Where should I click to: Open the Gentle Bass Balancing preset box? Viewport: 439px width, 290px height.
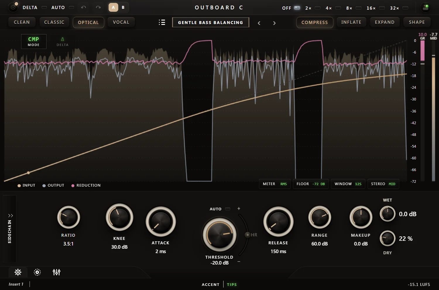tap(211, 22)
